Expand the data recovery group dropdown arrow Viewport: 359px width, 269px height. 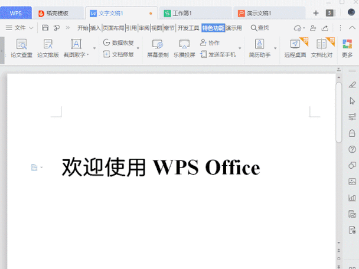pyautogui.click(x=138, y=48)
